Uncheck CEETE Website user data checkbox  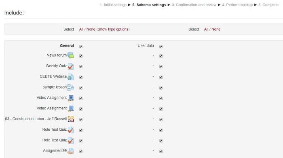(161, 77)
